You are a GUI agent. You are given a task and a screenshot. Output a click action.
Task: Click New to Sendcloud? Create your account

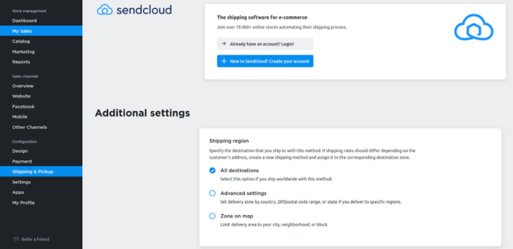tap(265, 61)
